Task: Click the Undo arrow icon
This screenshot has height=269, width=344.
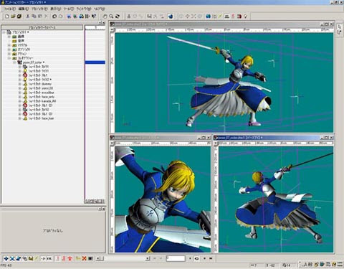Action: pos(54,16)
